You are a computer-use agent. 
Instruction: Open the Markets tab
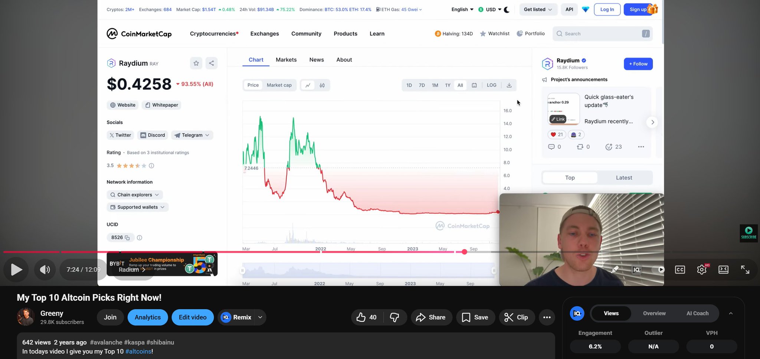[286, 60]
